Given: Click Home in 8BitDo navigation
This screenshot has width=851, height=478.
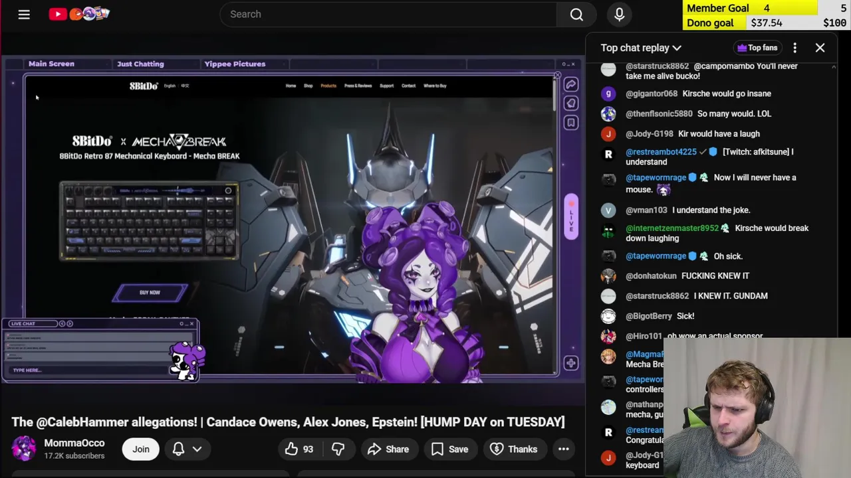Looking at the screenshot, I should click(x=291, y=86).
